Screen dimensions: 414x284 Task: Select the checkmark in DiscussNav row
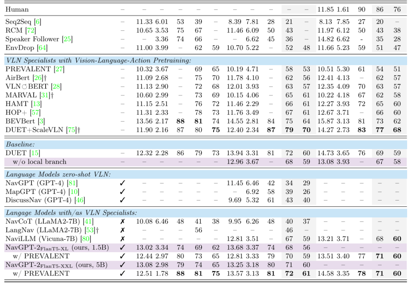click(122, 200)
